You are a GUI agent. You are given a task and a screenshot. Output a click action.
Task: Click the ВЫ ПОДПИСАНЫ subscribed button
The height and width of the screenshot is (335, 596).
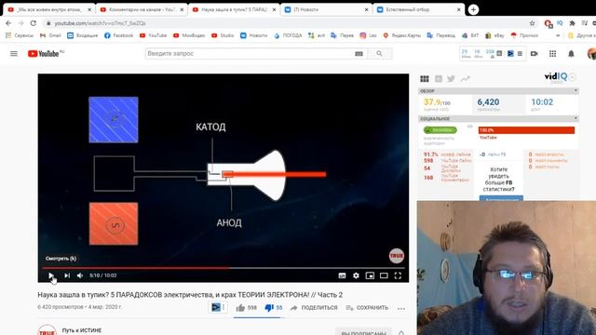pos(363,333)
